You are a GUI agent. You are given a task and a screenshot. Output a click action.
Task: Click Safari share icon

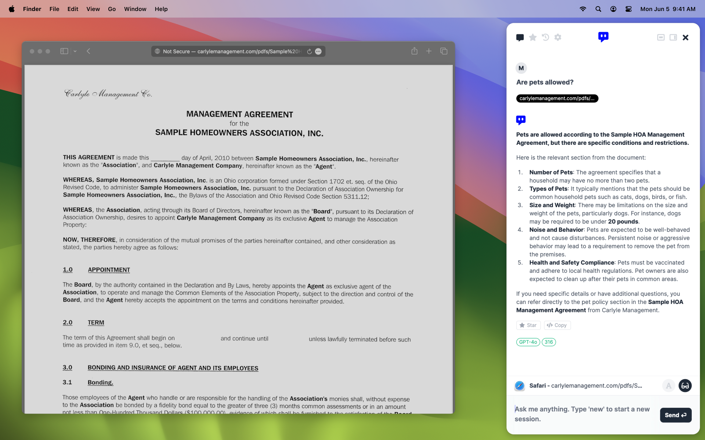415,51
